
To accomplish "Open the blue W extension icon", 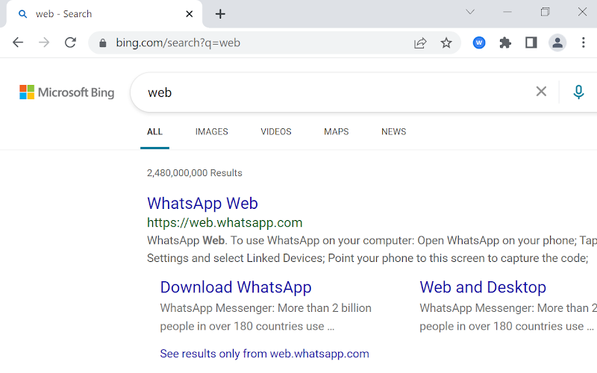I will coord(479,43).
